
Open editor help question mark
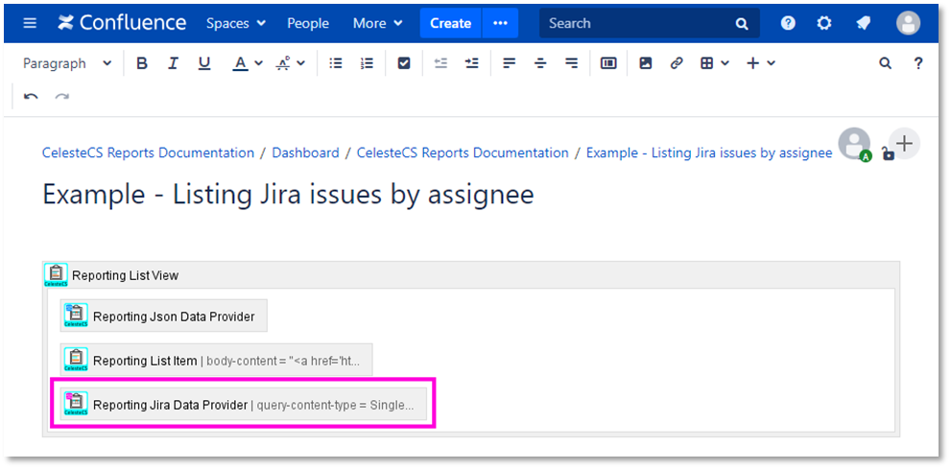[919, 63]
